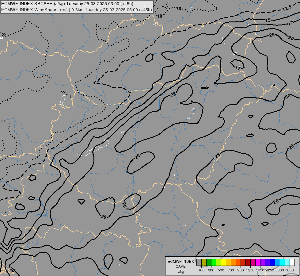Image resolution: width=300 pixels, height=276 pixels.
Task: Click the 100 value in the legend
Action: coord(201,270)
